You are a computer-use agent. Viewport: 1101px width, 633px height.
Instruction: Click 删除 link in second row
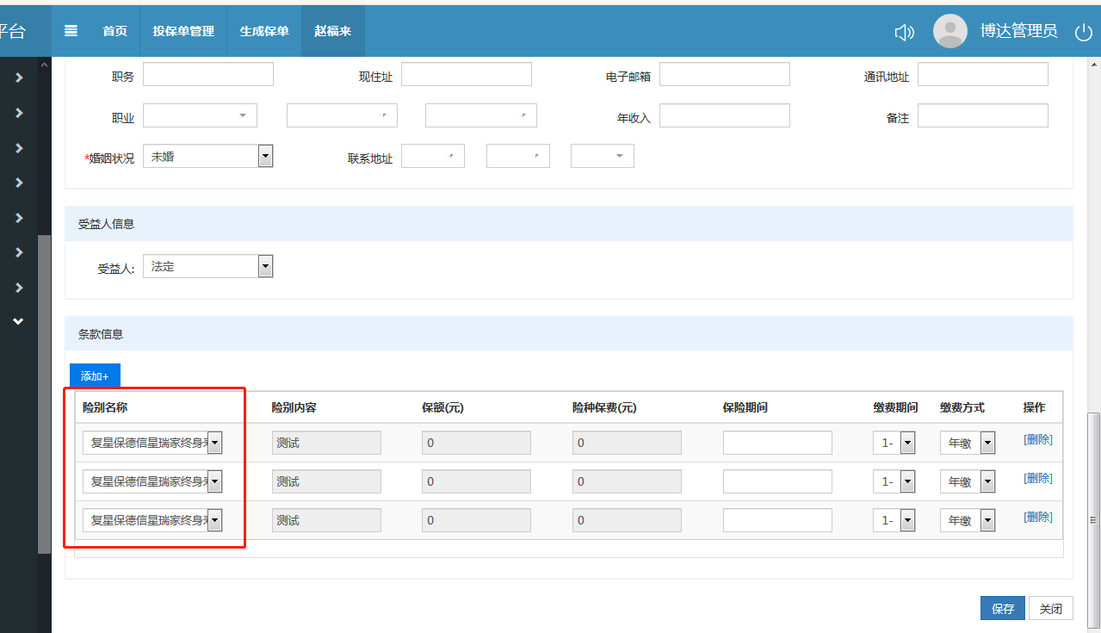point(1037,479)
